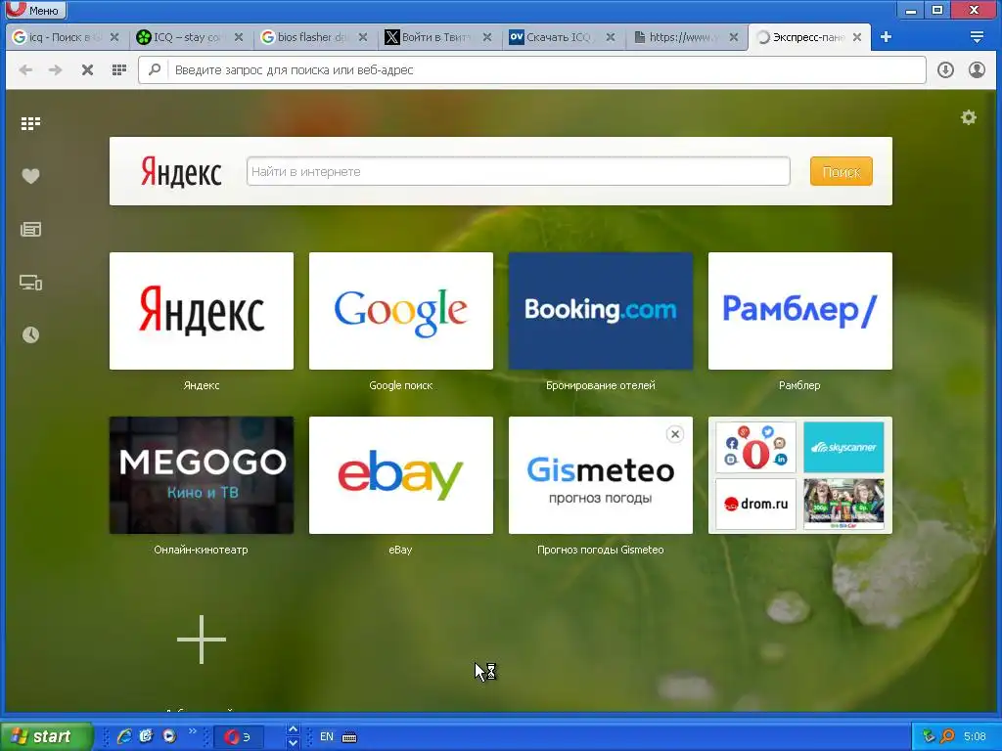Close the 'https://www' tab
This screenshot has width=1002, height=751.
pyautogui.click(x=734, y=37)
